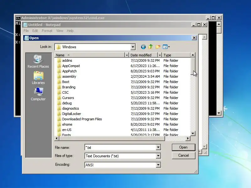Click the vertical scrollbar thumb in the file list

click(x=193, y=66)
